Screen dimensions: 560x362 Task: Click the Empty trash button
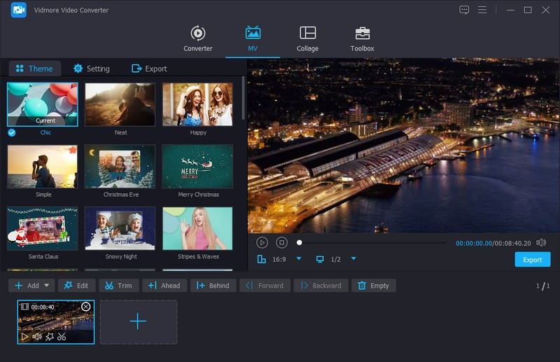(374, 286)
